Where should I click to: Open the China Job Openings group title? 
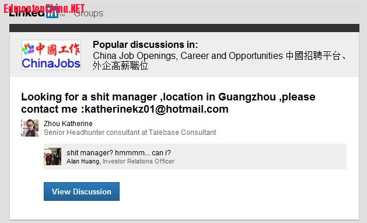[x=219, y=61]
